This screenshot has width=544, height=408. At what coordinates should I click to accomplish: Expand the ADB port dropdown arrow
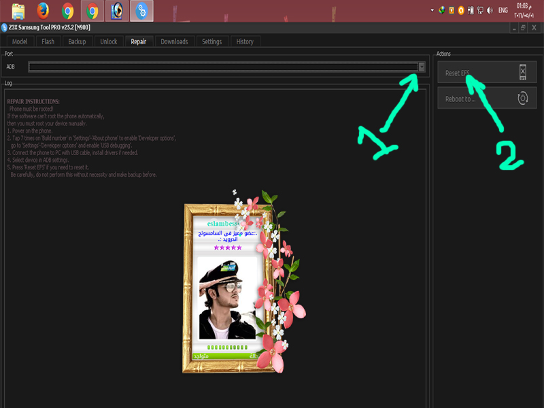point(422,67)
